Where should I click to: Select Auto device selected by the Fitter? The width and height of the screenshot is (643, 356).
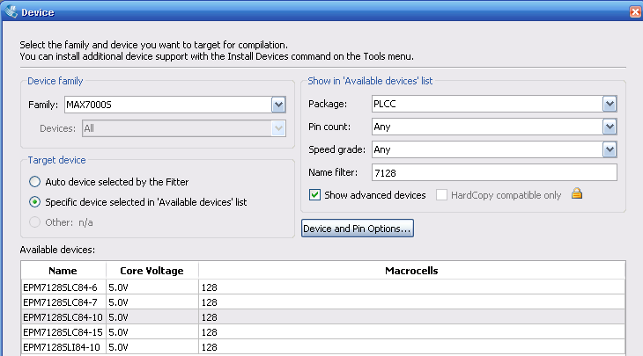point(35,182)
